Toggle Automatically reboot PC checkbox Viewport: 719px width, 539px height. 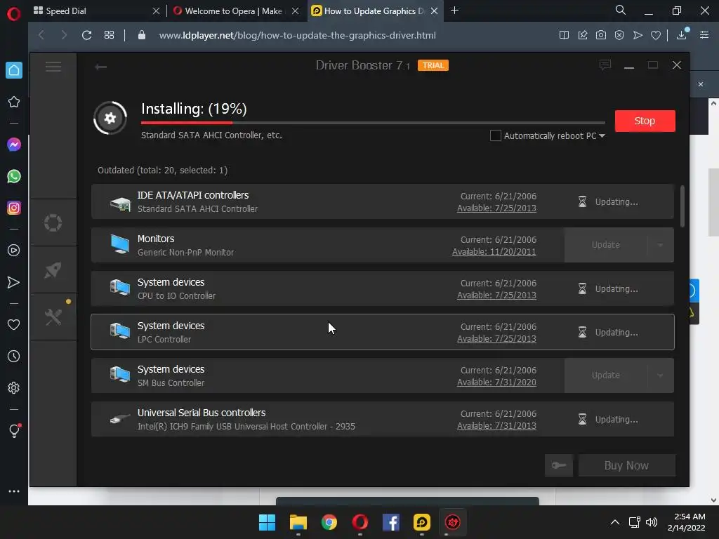[495, 135]
